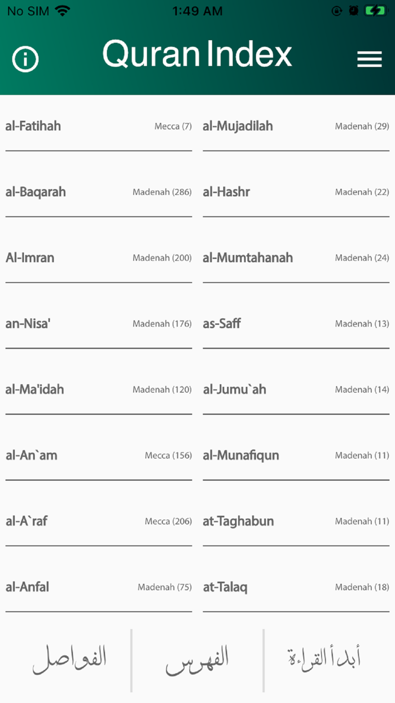Tap the Madenah (286) verse count label
Screen dimensions: 395x703
[x=162, y=192]
